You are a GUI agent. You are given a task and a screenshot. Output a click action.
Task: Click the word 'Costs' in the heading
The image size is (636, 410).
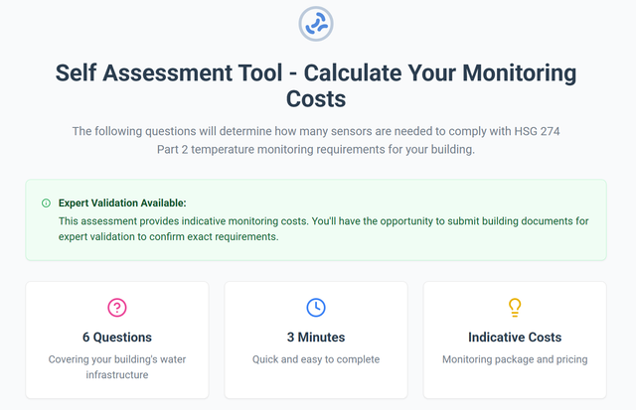point(316,99)
